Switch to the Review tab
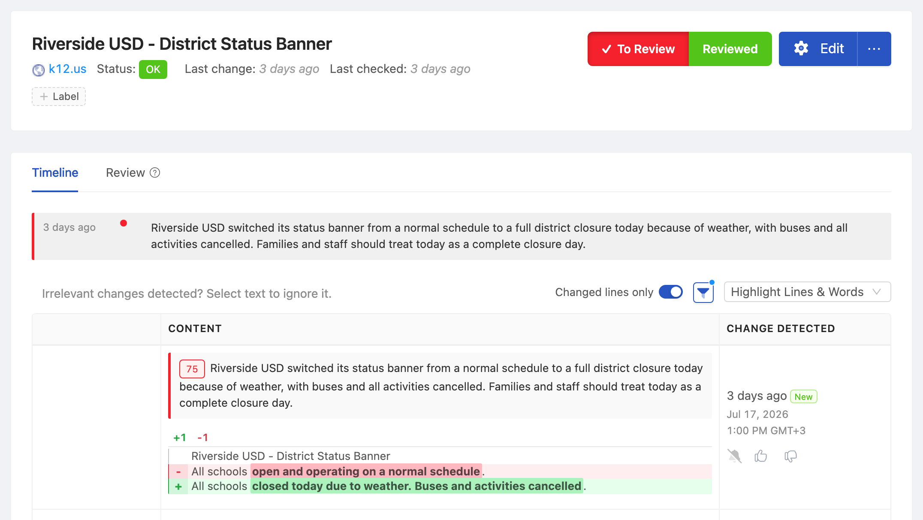This screenshot has width=923, height=520. pos(125,172)
